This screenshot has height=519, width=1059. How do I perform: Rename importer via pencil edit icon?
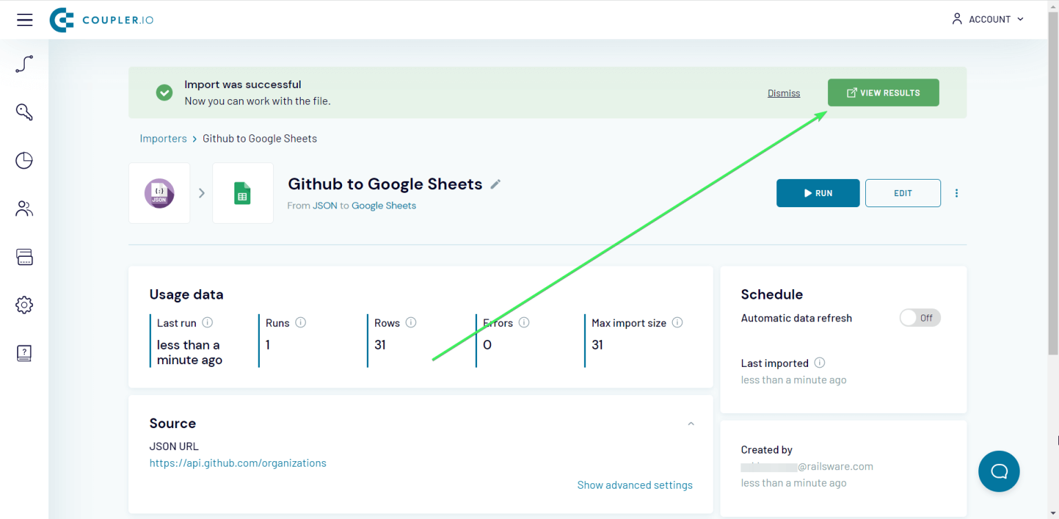coord(496,184)
